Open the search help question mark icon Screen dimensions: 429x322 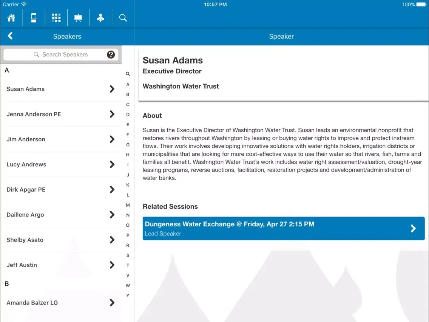click(x=111, y=54)
